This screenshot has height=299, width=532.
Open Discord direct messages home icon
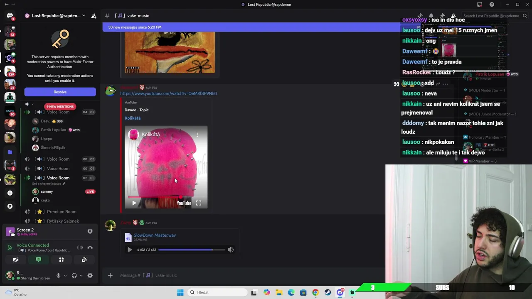(10, 16)
